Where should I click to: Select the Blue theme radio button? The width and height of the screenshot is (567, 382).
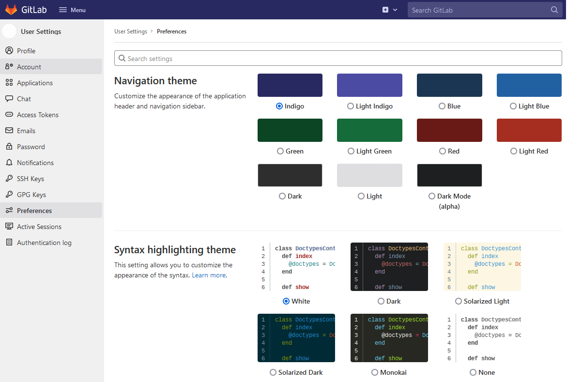tap(442, 106)
